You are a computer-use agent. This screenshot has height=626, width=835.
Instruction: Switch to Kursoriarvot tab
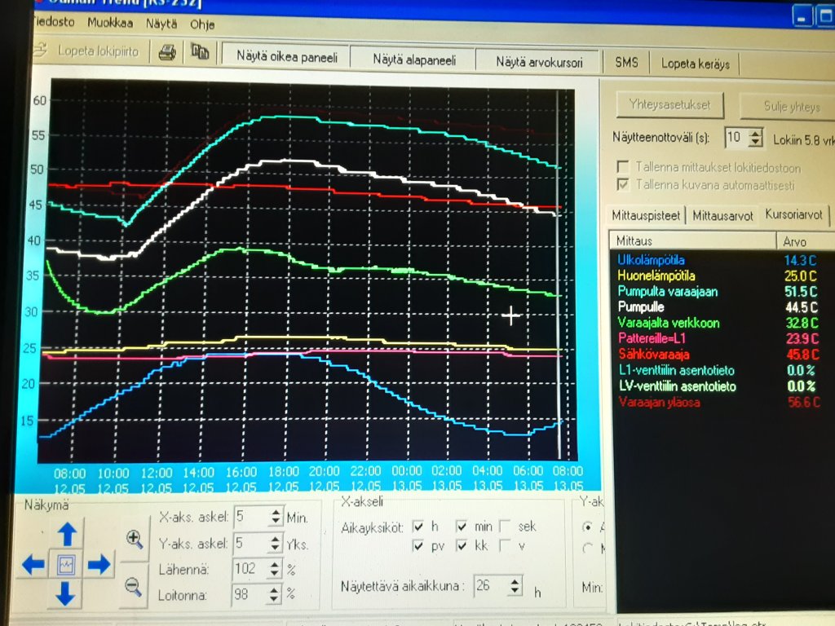[793, 214]
